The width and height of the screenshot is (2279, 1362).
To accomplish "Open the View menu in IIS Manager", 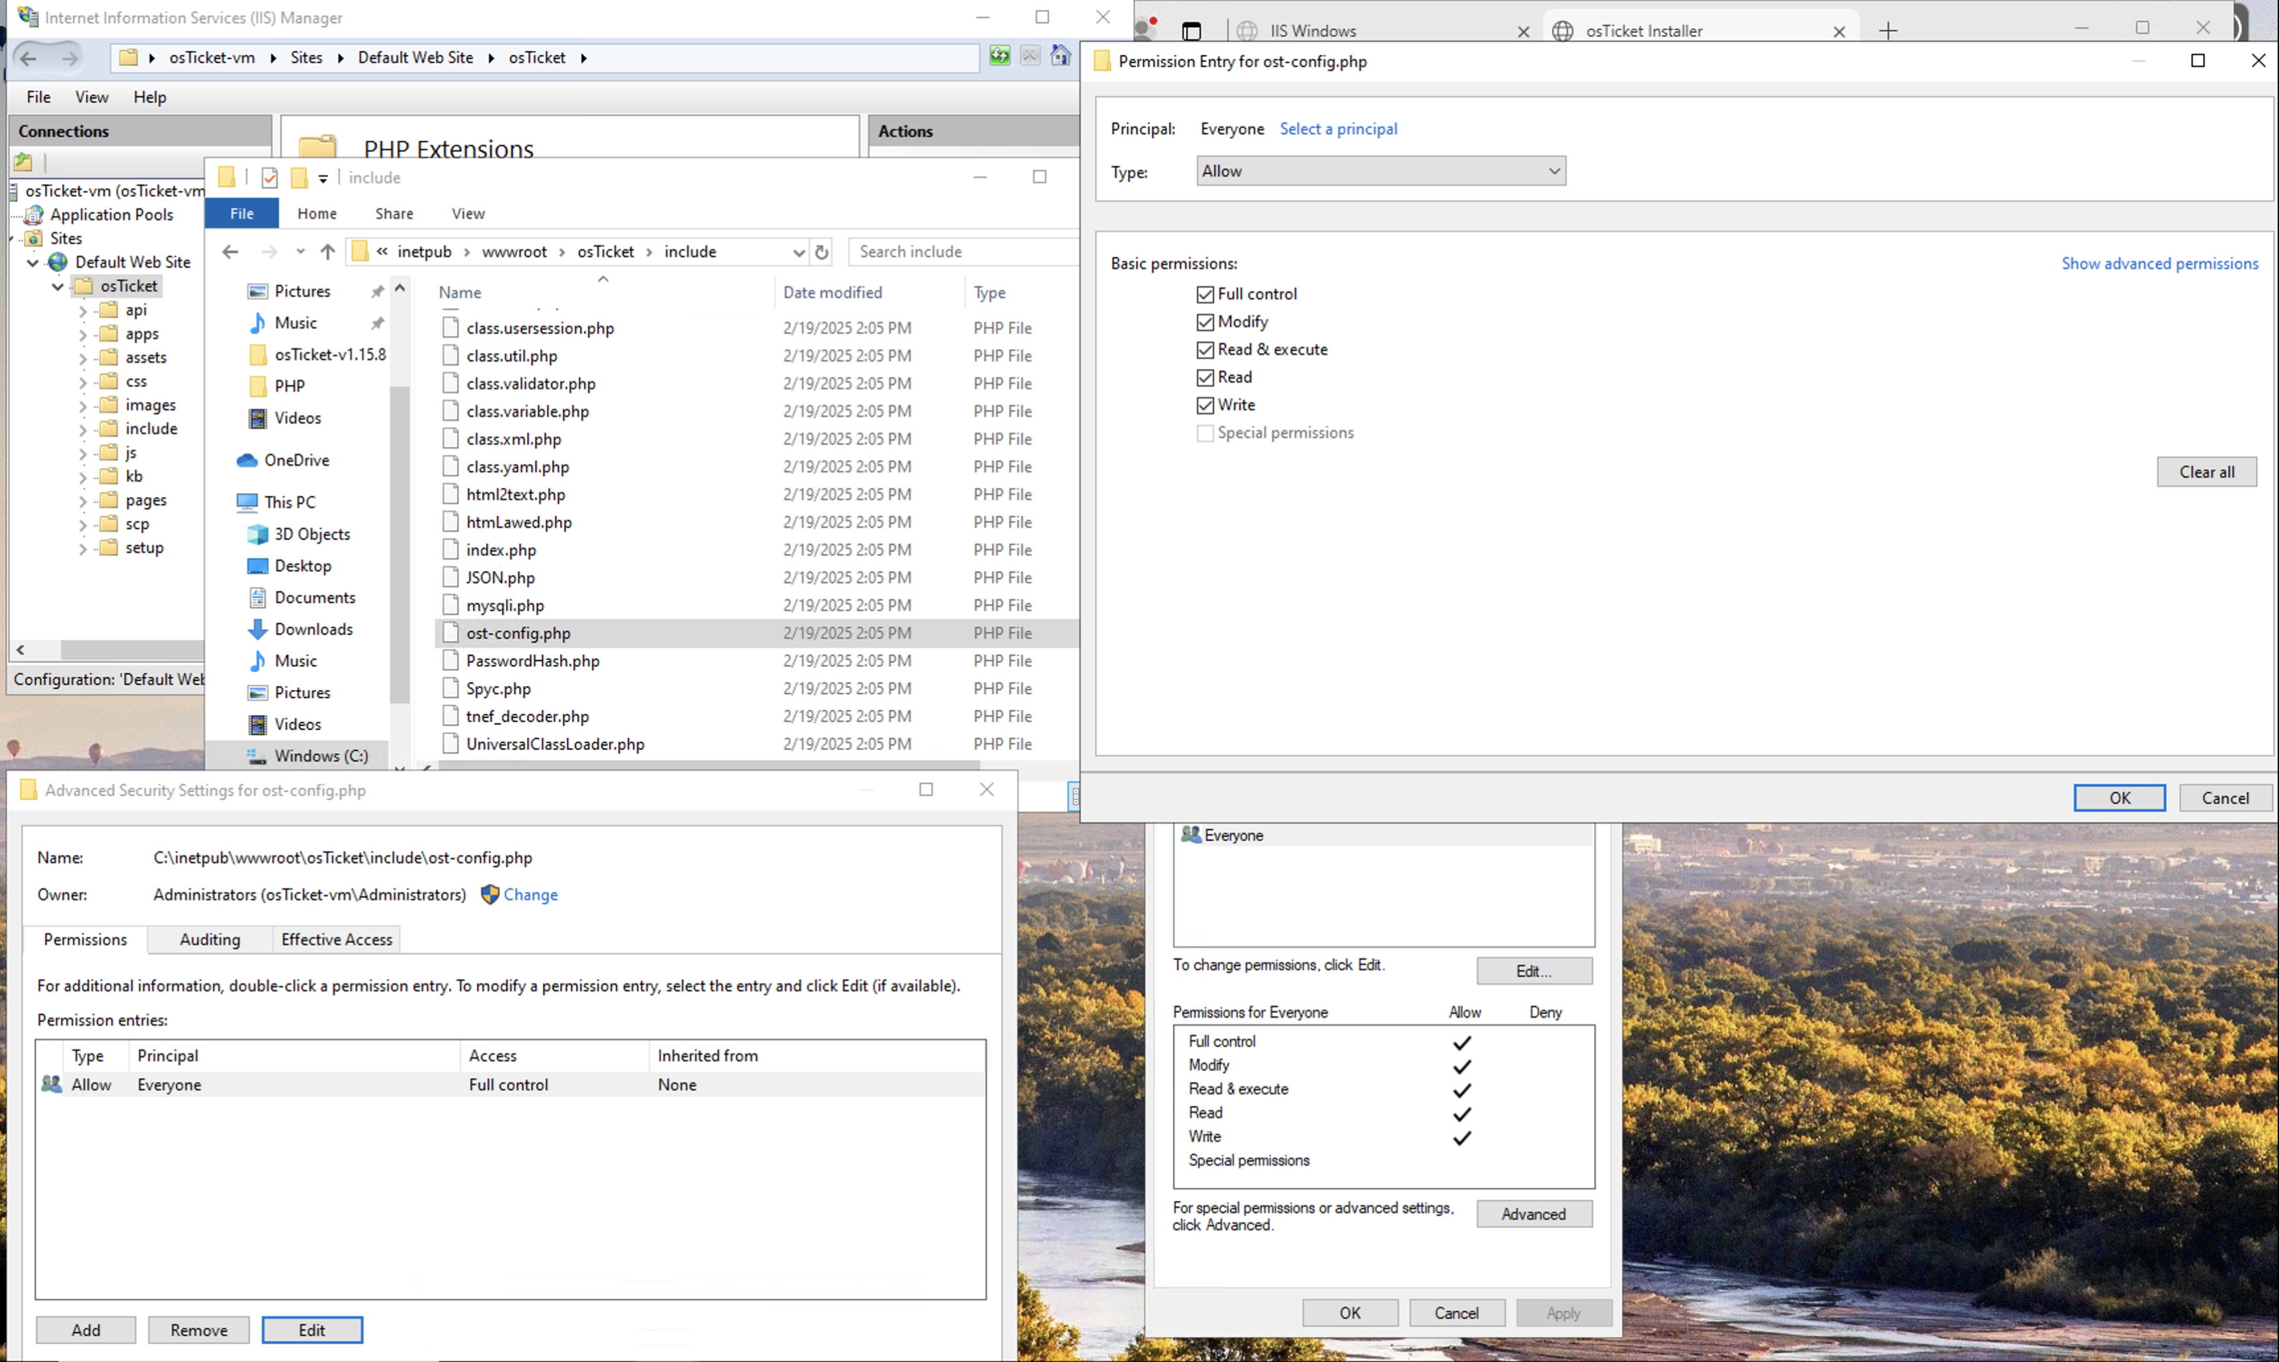I will pyautogui.click(x=92, y=97).
